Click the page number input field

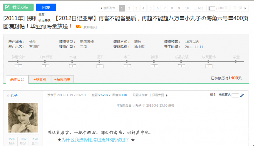point(211,8)
